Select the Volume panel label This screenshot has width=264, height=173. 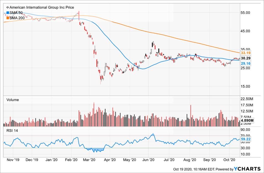pyautogui.click(x=13, y=100)
